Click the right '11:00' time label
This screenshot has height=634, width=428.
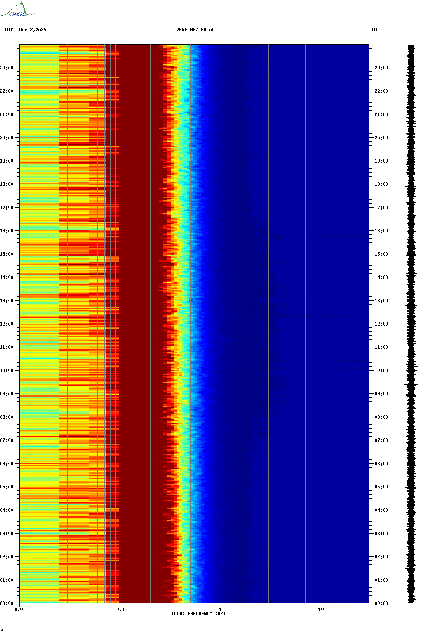(x=381, y=347)
